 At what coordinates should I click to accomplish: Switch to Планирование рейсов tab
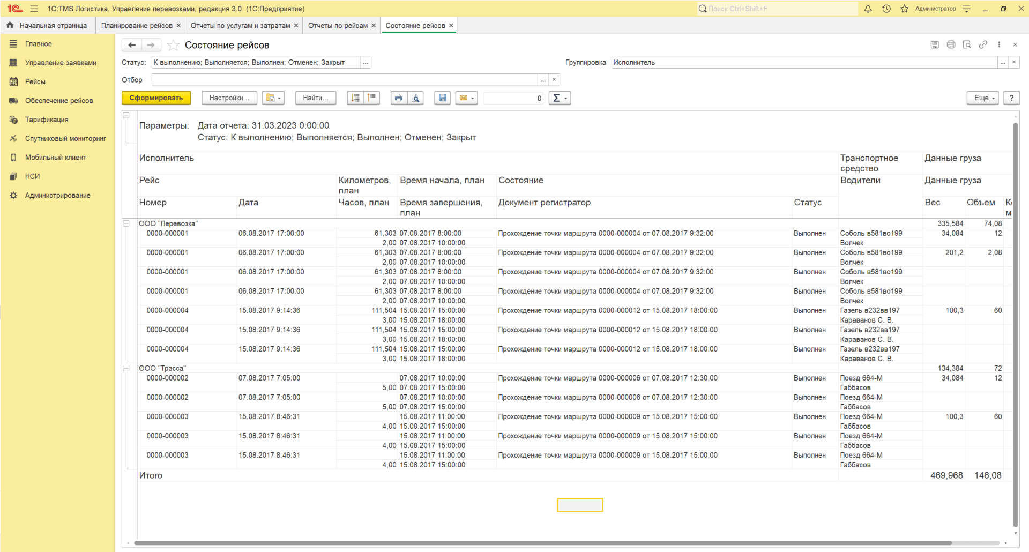(x=137, y=26)
